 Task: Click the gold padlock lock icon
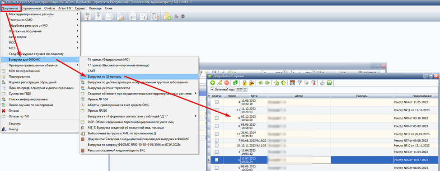tap(245, 83)
